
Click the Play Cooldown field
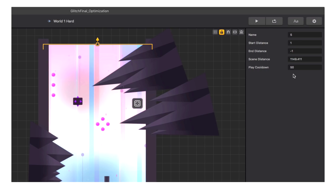[304, 67]
